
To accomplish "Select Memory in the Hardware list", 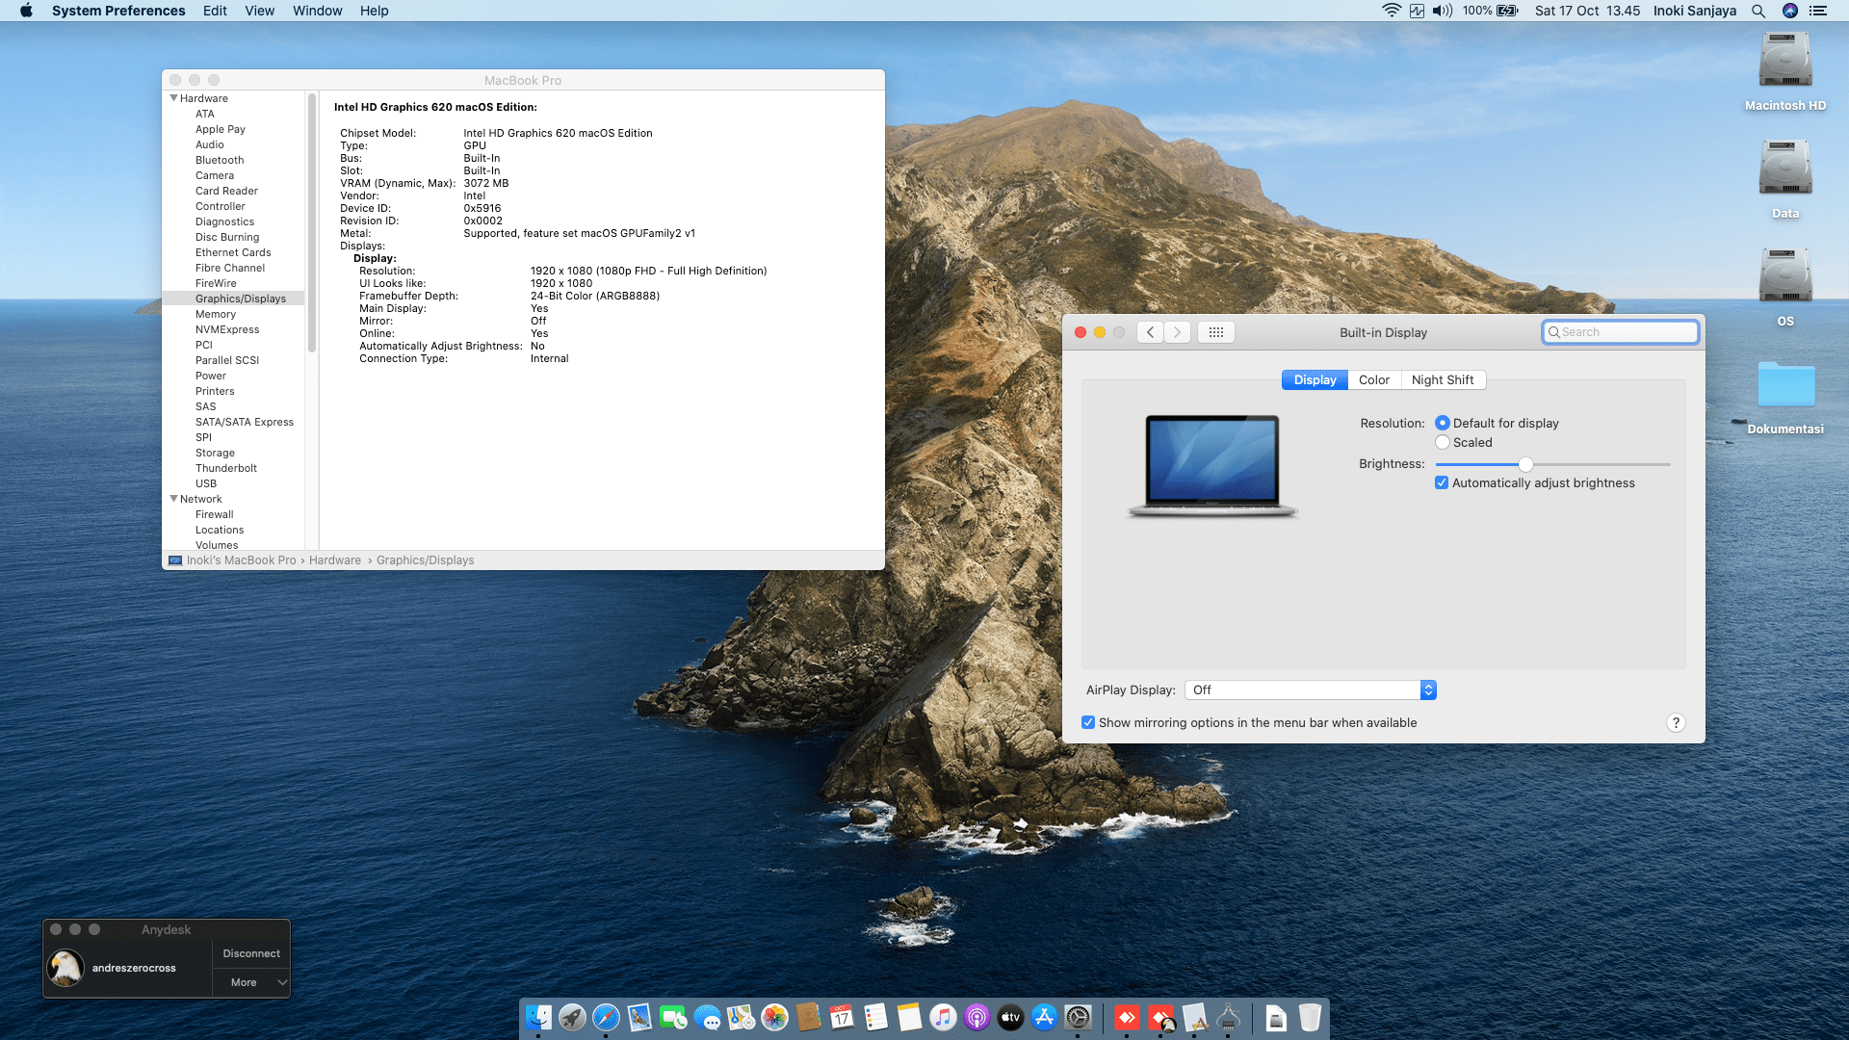I will coord(216,314).
